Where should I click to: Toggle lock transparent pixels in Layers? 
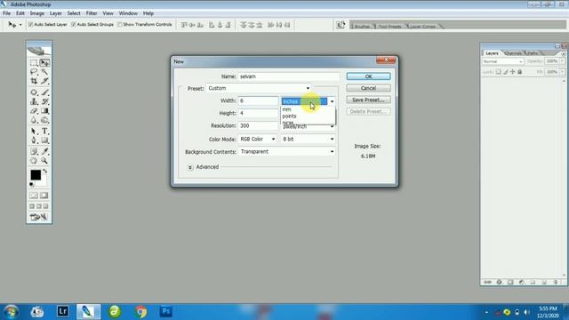pyautogui.click(x=499, y=72)
